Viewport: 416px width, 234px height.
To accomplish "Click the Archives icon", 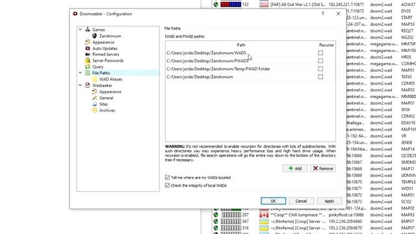I will point(94,110).
